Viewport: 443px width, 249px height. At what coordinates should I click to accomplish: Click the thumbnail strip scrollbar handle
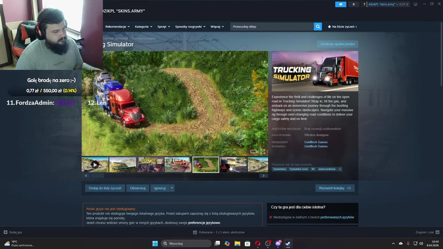click(97, 176)
